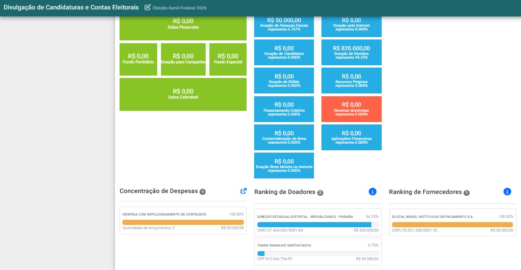The width and height of the screenshot is (521, 270).
Task: Open supplier DLocal Brasil Instituição de Pagamento card
Action: click(x=452, y=223)
